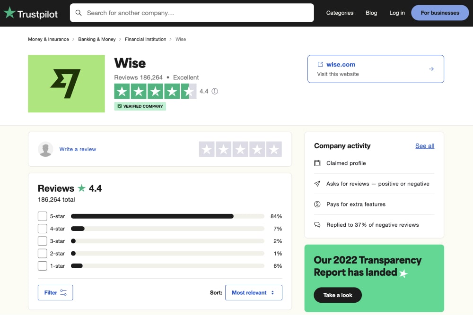Click the wise.com website link
The image size is (473, 315).
(x=341, y=64)
